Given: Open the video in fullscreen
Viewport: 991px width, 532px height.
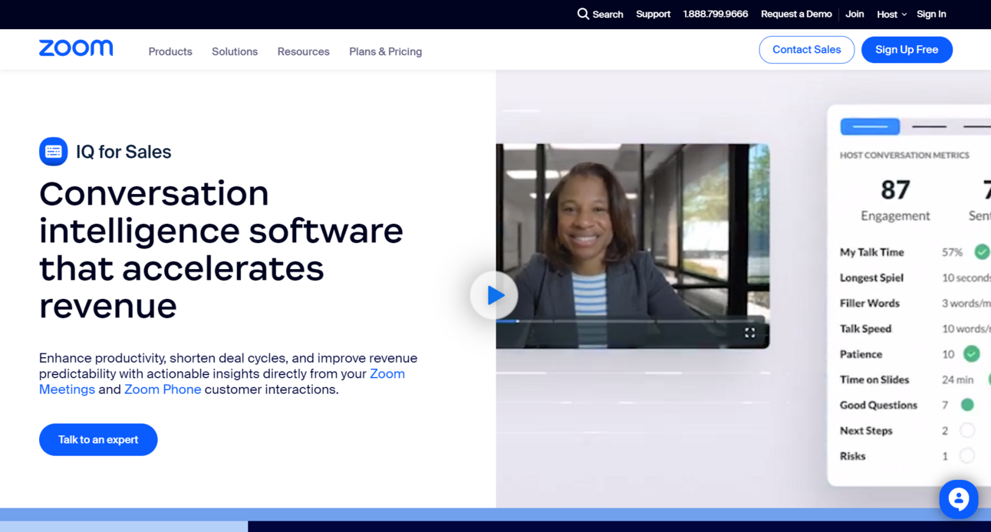Looking at the screenshot, I should point(749,333).
